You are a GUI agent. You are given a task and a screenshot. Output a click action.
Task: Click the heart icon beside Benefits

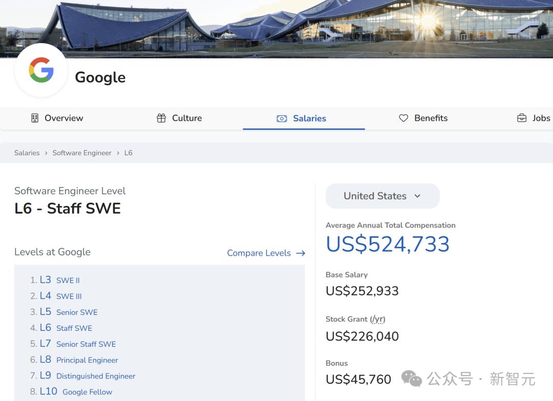pos(404,118)
